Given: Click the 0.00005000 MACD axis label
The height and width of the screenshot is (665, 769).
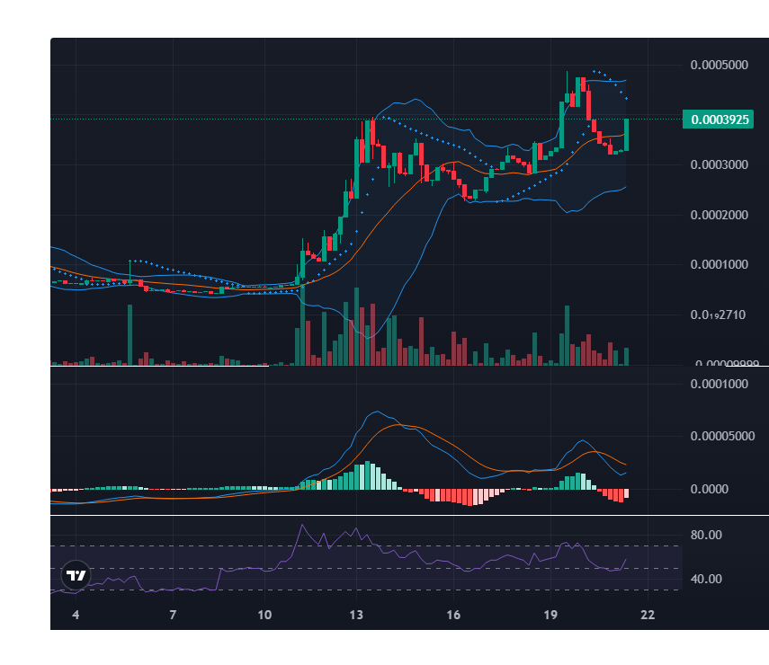Looking at the screenshot, I should [722, 436].
